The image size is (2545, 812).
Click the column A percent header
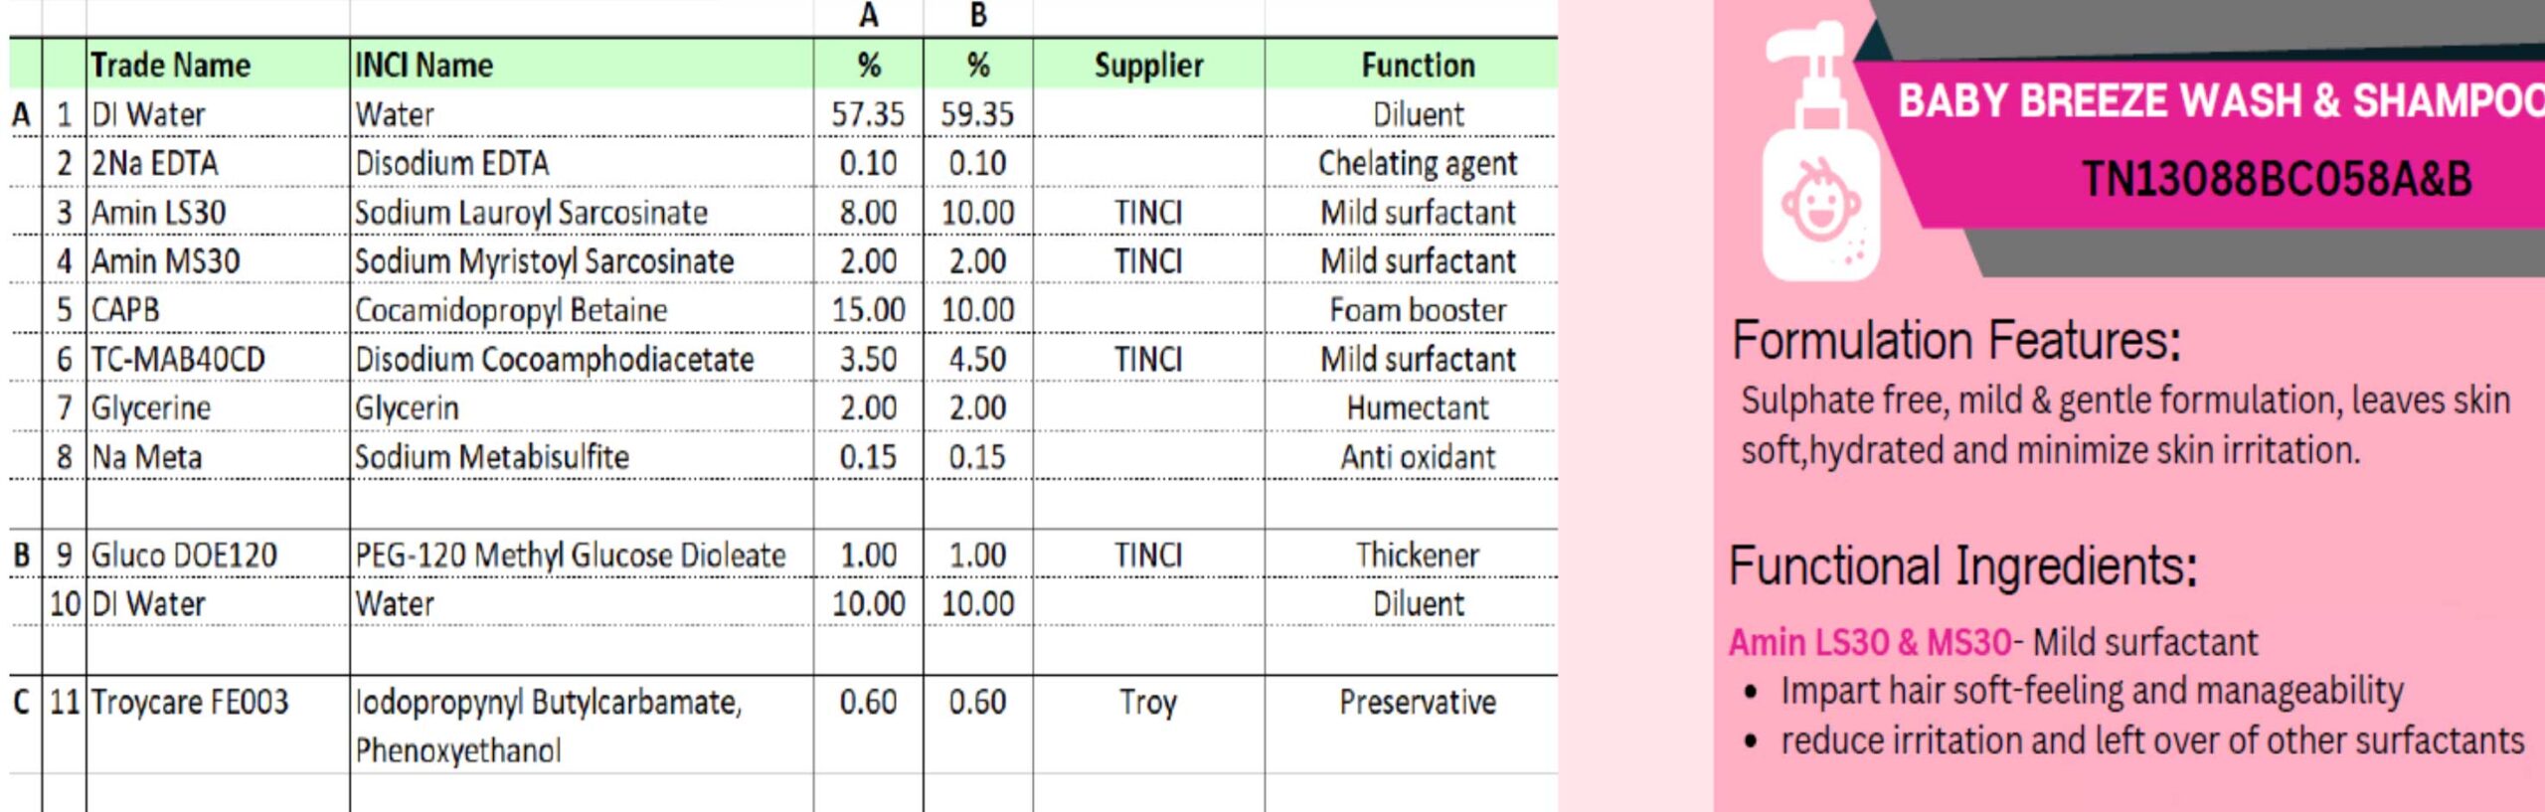(868, 65)
